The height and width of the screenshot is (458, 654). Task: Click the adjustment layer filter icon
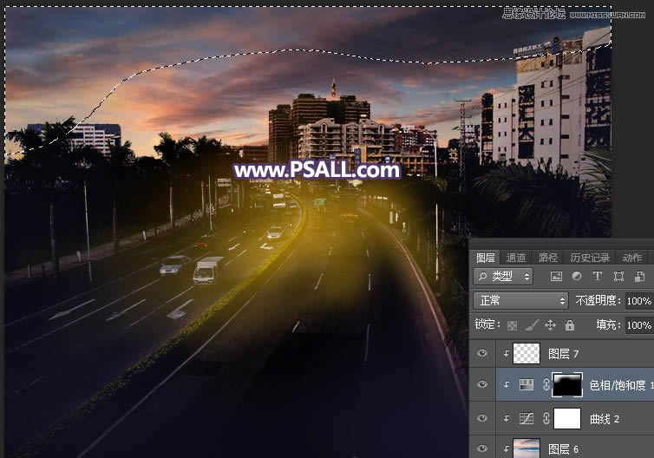(x=577, y=277)
